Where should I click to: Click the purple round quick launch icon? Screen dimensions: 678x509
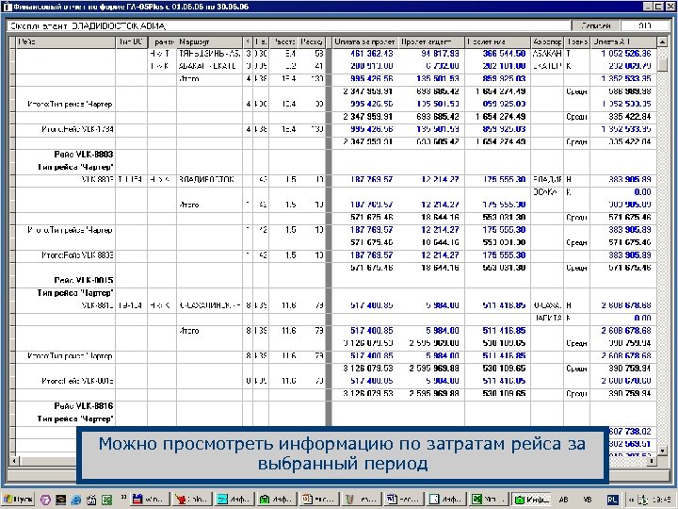pyautogui.click(x=45, y=500)
